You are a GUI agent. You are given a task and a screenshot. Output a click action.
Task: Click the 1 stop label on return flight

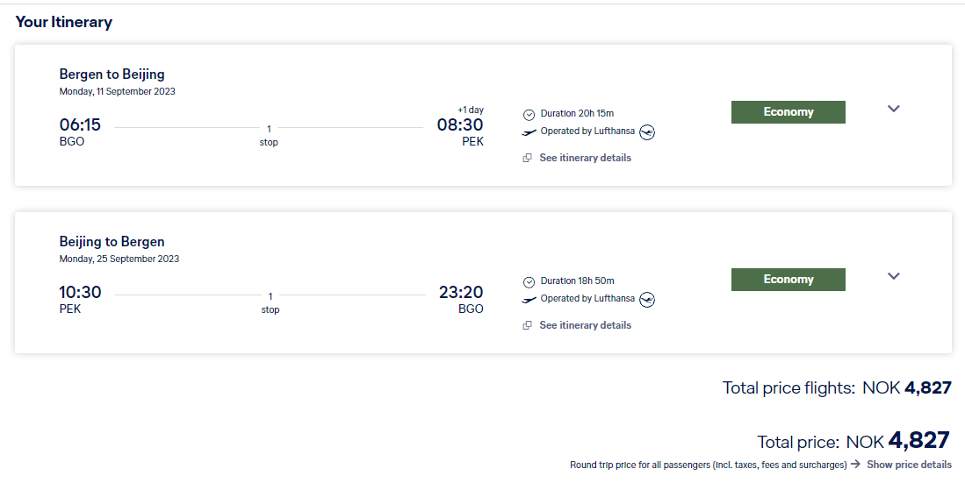click(x=270, y=303)
